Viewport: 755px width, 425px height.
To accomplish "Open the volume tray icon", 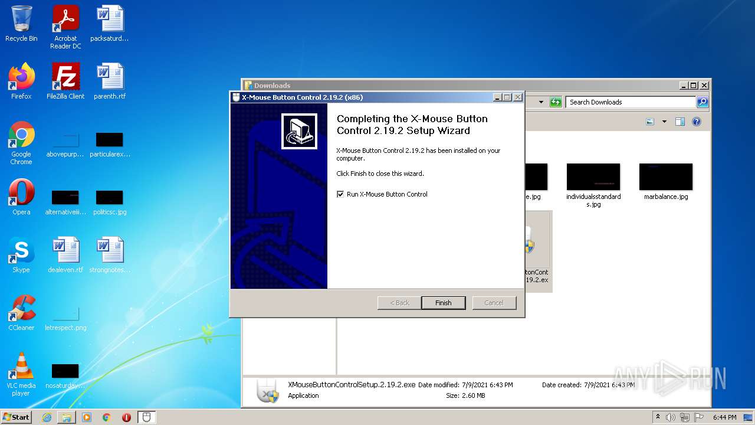I will (x=671, y=417).
